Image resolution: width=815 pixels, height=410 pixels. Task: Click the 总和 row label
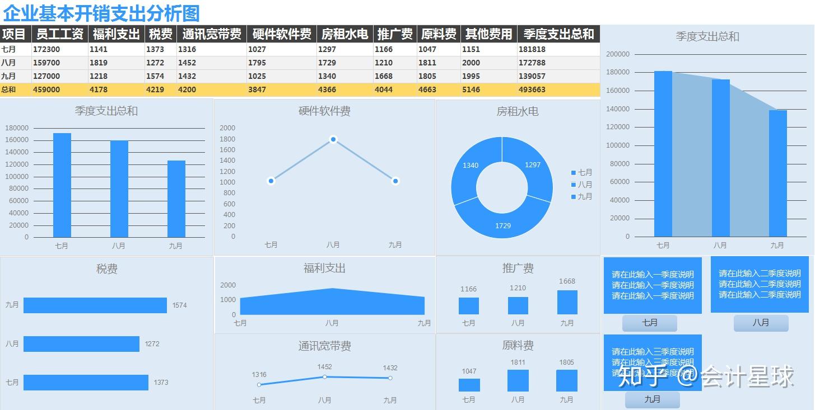pos(16,89)
